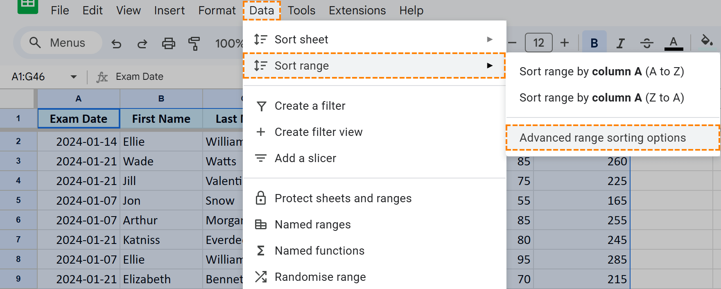This screenshot has height=289, width=721.
Task: Click the cell containing Elizabeth
Action: tap(161, 279)
